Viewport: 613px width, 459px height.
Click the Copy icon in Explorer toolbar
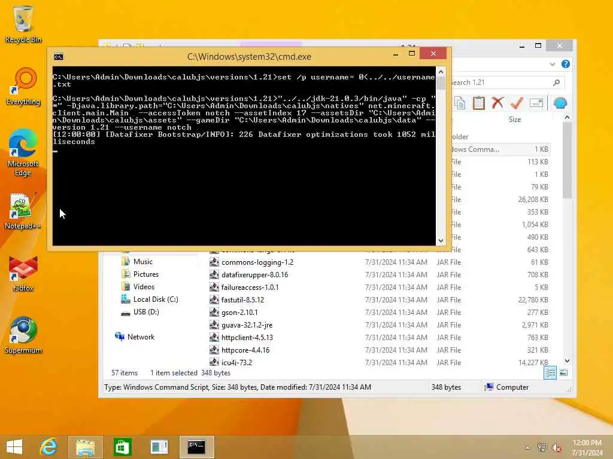(x=460, y=103)
